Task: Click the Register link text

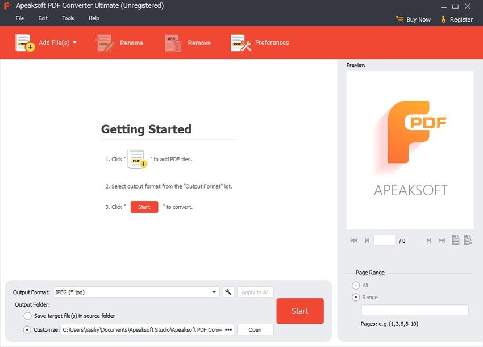Action: point(461,19)
